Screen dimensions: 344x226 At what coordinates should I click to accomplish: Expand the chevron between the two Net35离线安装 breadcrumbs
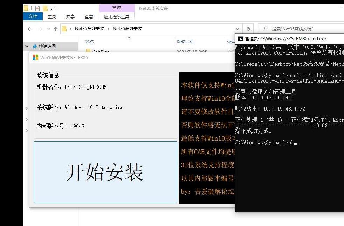pyautogui.click(x=108, y=29)
